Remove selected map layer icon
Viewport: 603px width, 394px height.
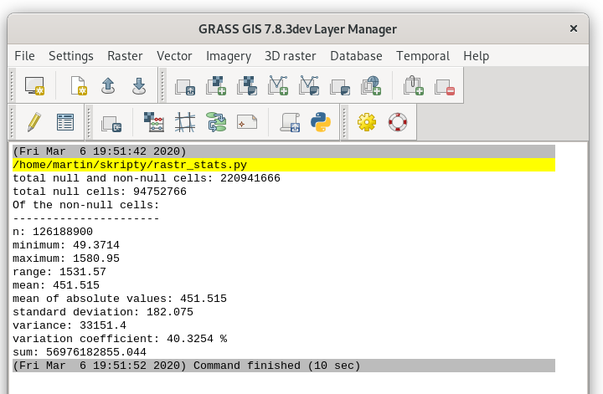click(x=445, y=87)
